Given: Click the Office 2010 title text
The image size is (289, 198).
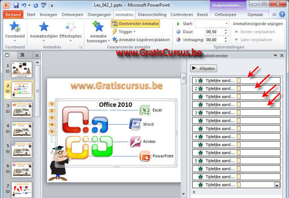Looking at the screenshot, I should (x=115, y=105).
